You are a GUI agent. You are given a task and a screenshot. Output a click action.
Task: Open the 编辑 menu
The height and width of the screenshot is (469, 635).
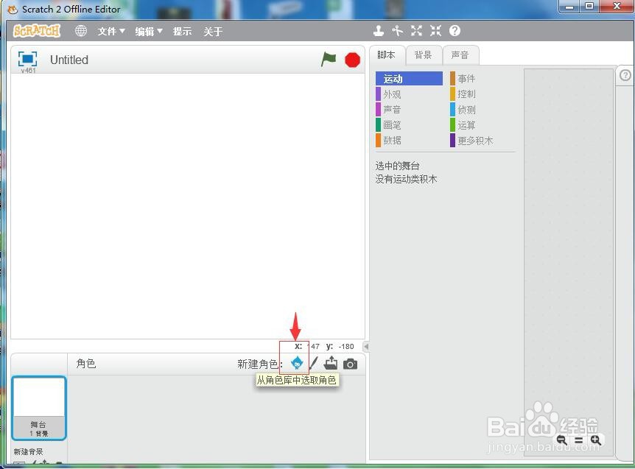tap(149, 31)
